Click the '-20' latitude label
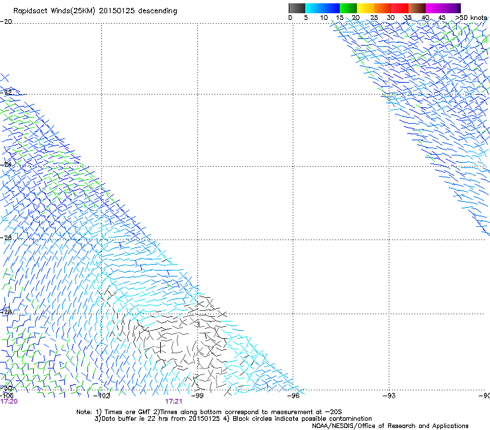The image size is (490, 430). [x=6, y=22]
